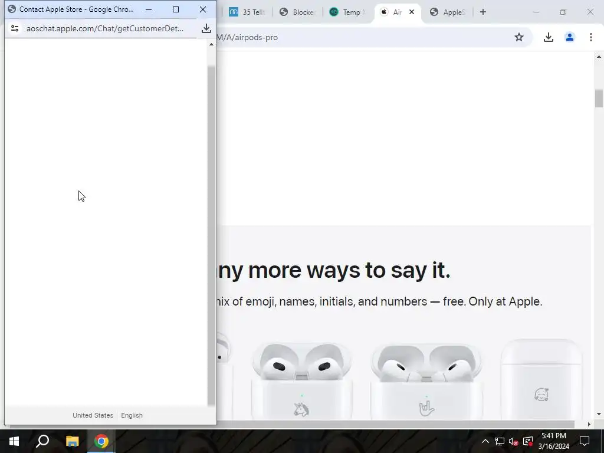
Task: Show hidden tray icons chevron
Action: point(485,441)
